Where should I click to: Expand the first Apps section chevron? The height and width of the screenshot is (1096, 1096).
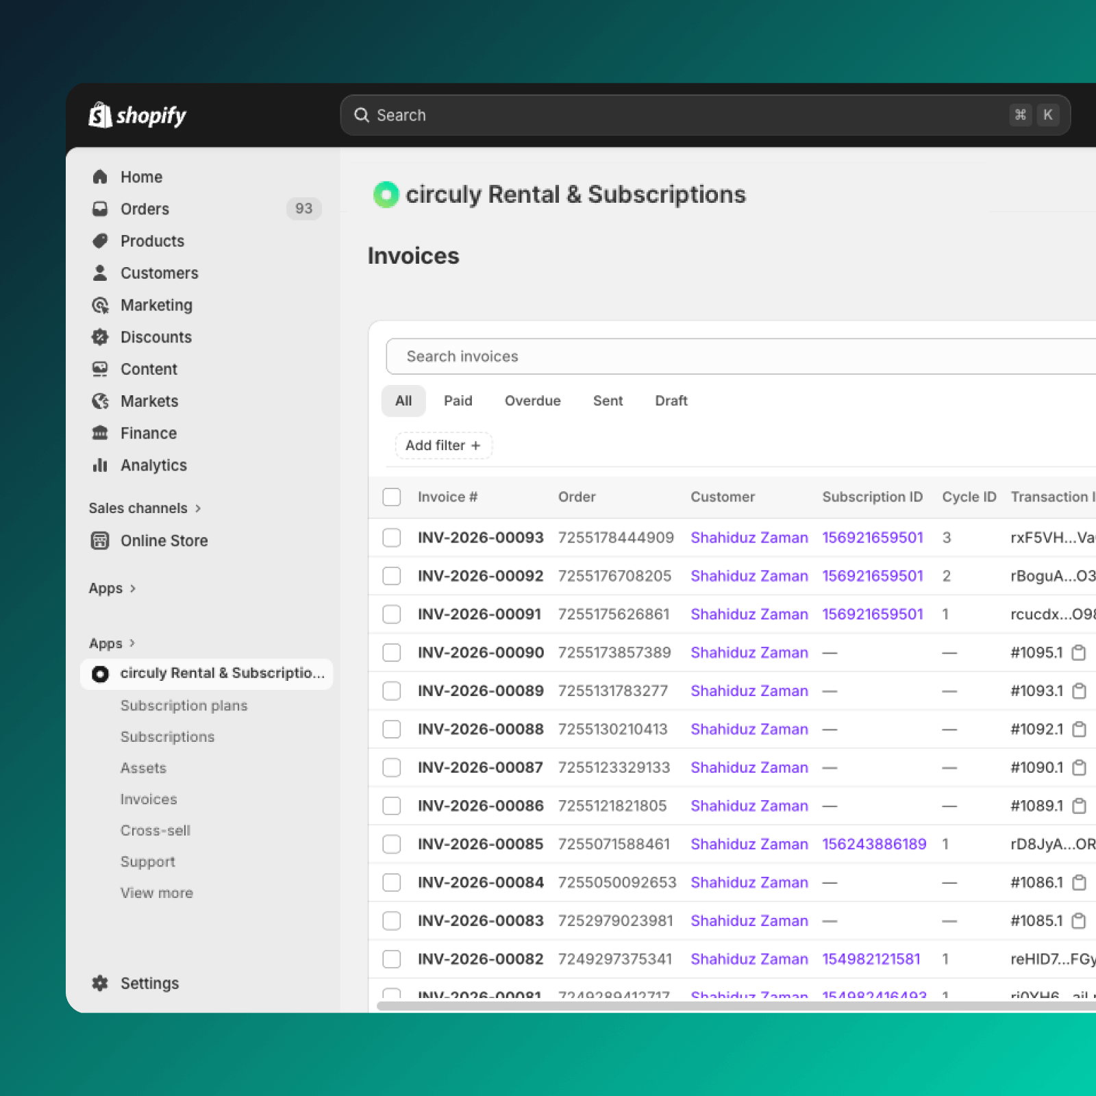132,588
